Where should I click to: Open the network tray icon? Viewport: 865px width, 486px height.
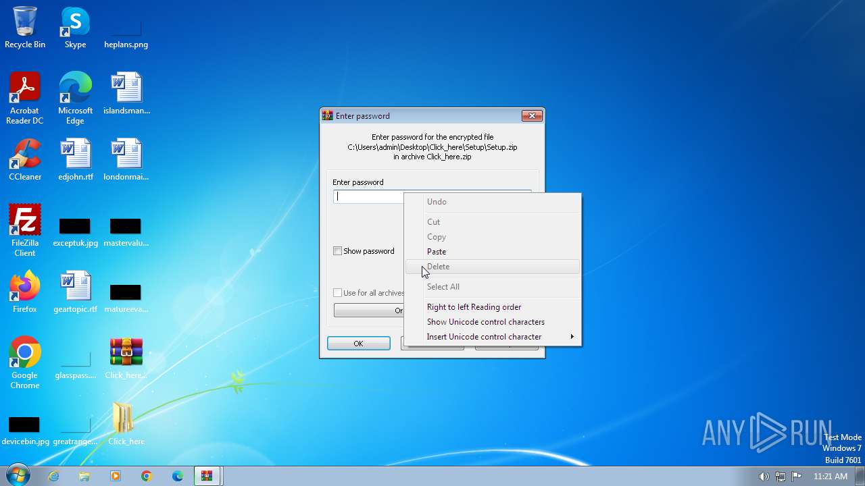coord(780,477)
